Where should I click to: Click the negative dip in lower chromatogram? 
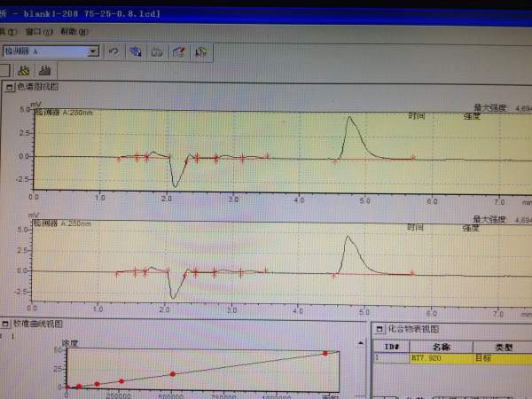(173, 297)
